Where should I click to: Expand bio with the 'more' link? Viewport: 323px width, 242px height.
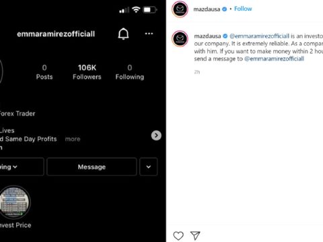[73, 139]
